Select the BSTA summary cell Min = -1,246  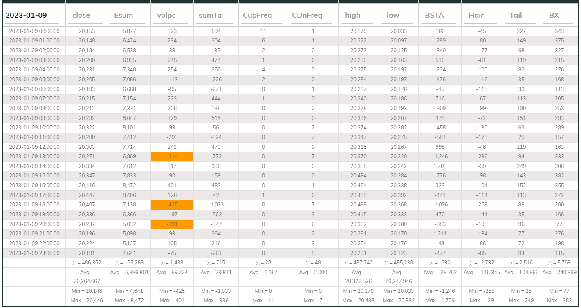440,291
